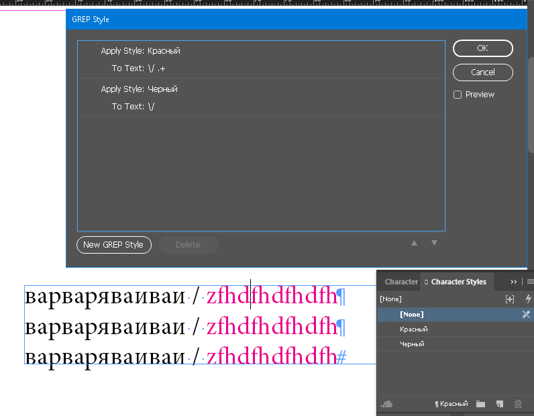Image resolution: width=534 pixels, height=416 pixels.
Task: Expand collapsed panels with double chevron
Action: pos(514,282)
